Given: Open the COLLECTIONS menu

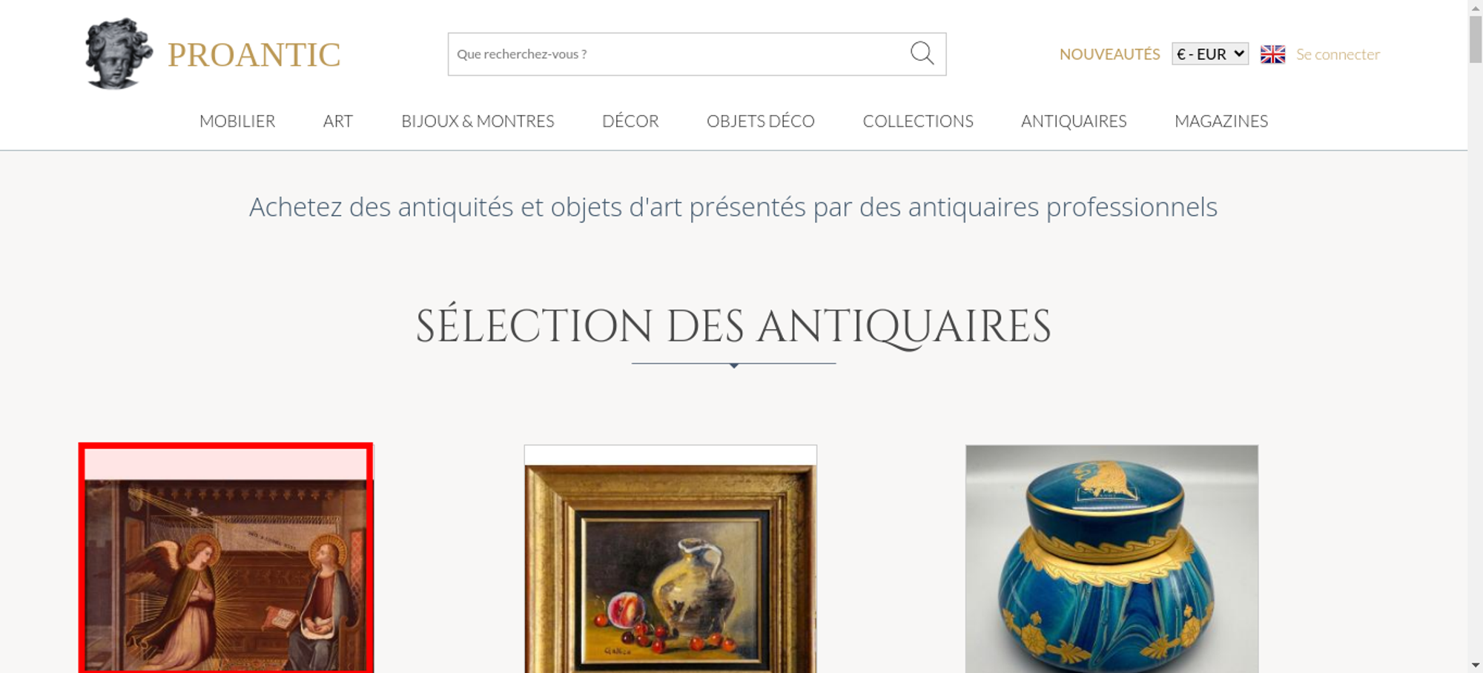Looking at the screenshot, I should tap(918, 121).
